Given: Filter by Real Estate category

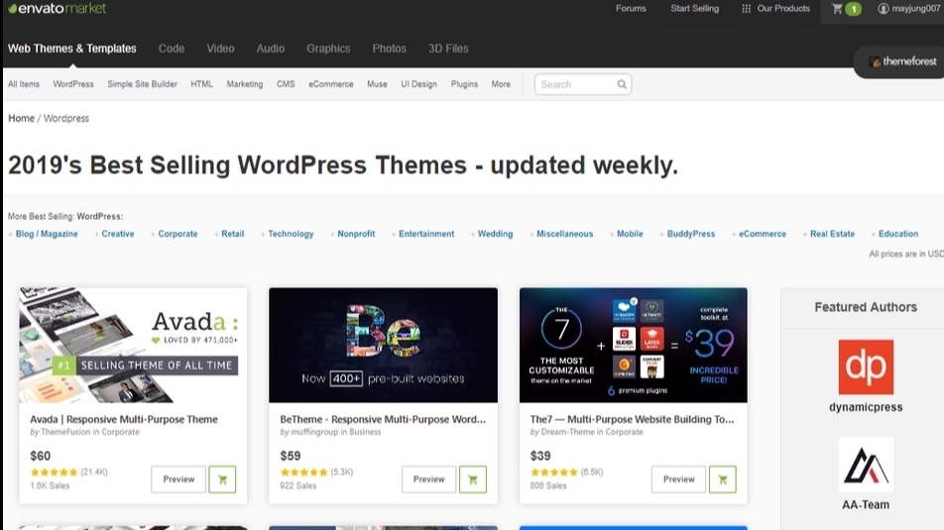Looking at the screenshot, I should 832,234.
